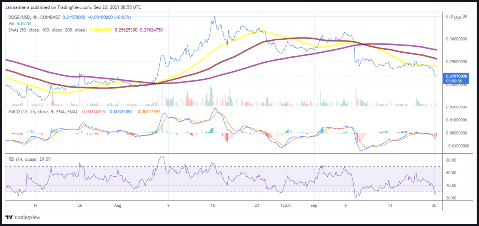
Task: Click the 03:00:56 countdown timer
Action: 454,81
